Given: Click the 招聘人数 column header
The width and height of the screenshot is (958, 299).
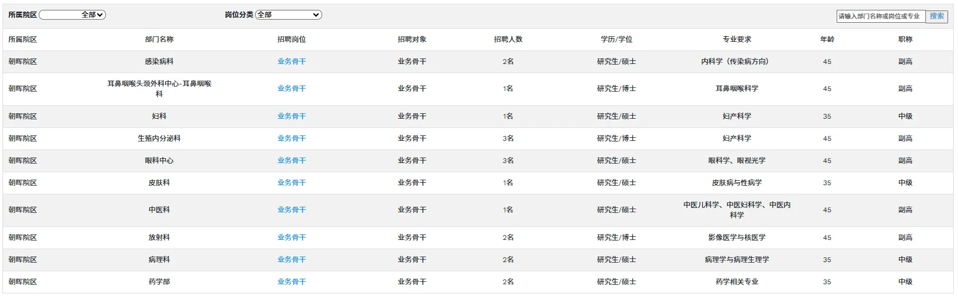Looking at the screenshot, I should [508, 39].
